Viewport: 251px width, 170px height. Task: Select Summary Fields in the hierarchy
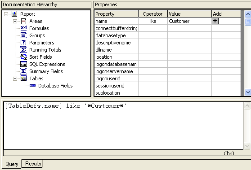click(46, 71)
